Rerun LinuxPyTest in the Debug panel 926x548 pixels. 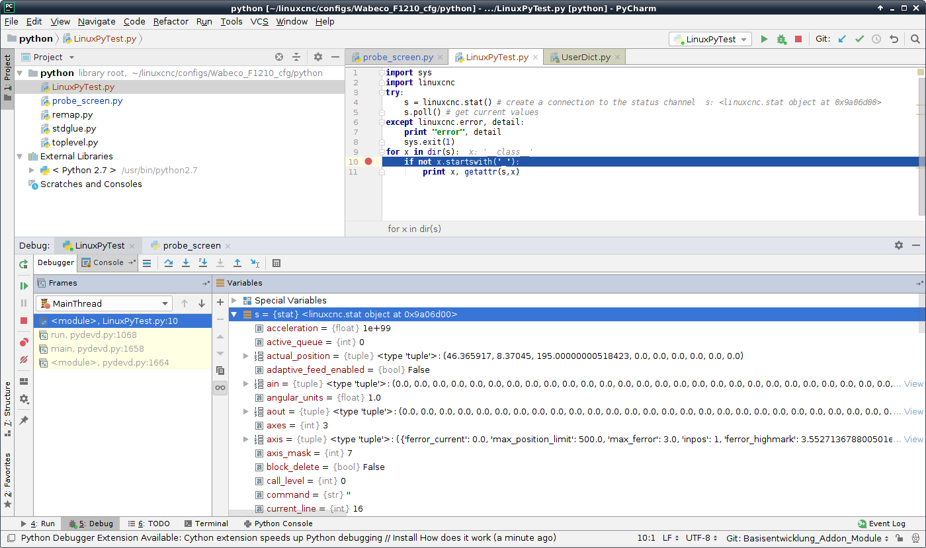24,264
